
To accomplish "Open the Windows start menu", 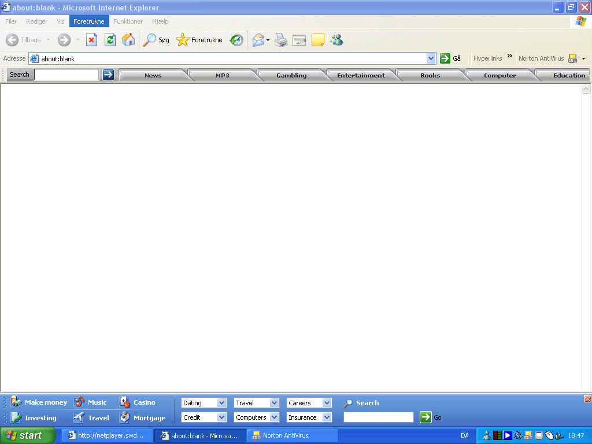I will coord(27,435).
